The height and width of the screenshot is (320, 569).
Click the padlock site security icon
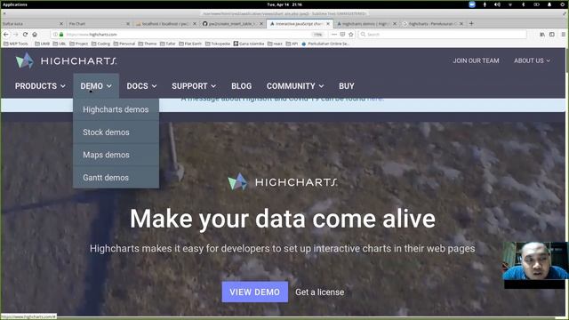[x=61, y=34]
